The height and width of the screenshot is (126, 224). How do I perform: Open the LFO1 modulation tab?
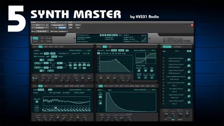tap(142, 86)
